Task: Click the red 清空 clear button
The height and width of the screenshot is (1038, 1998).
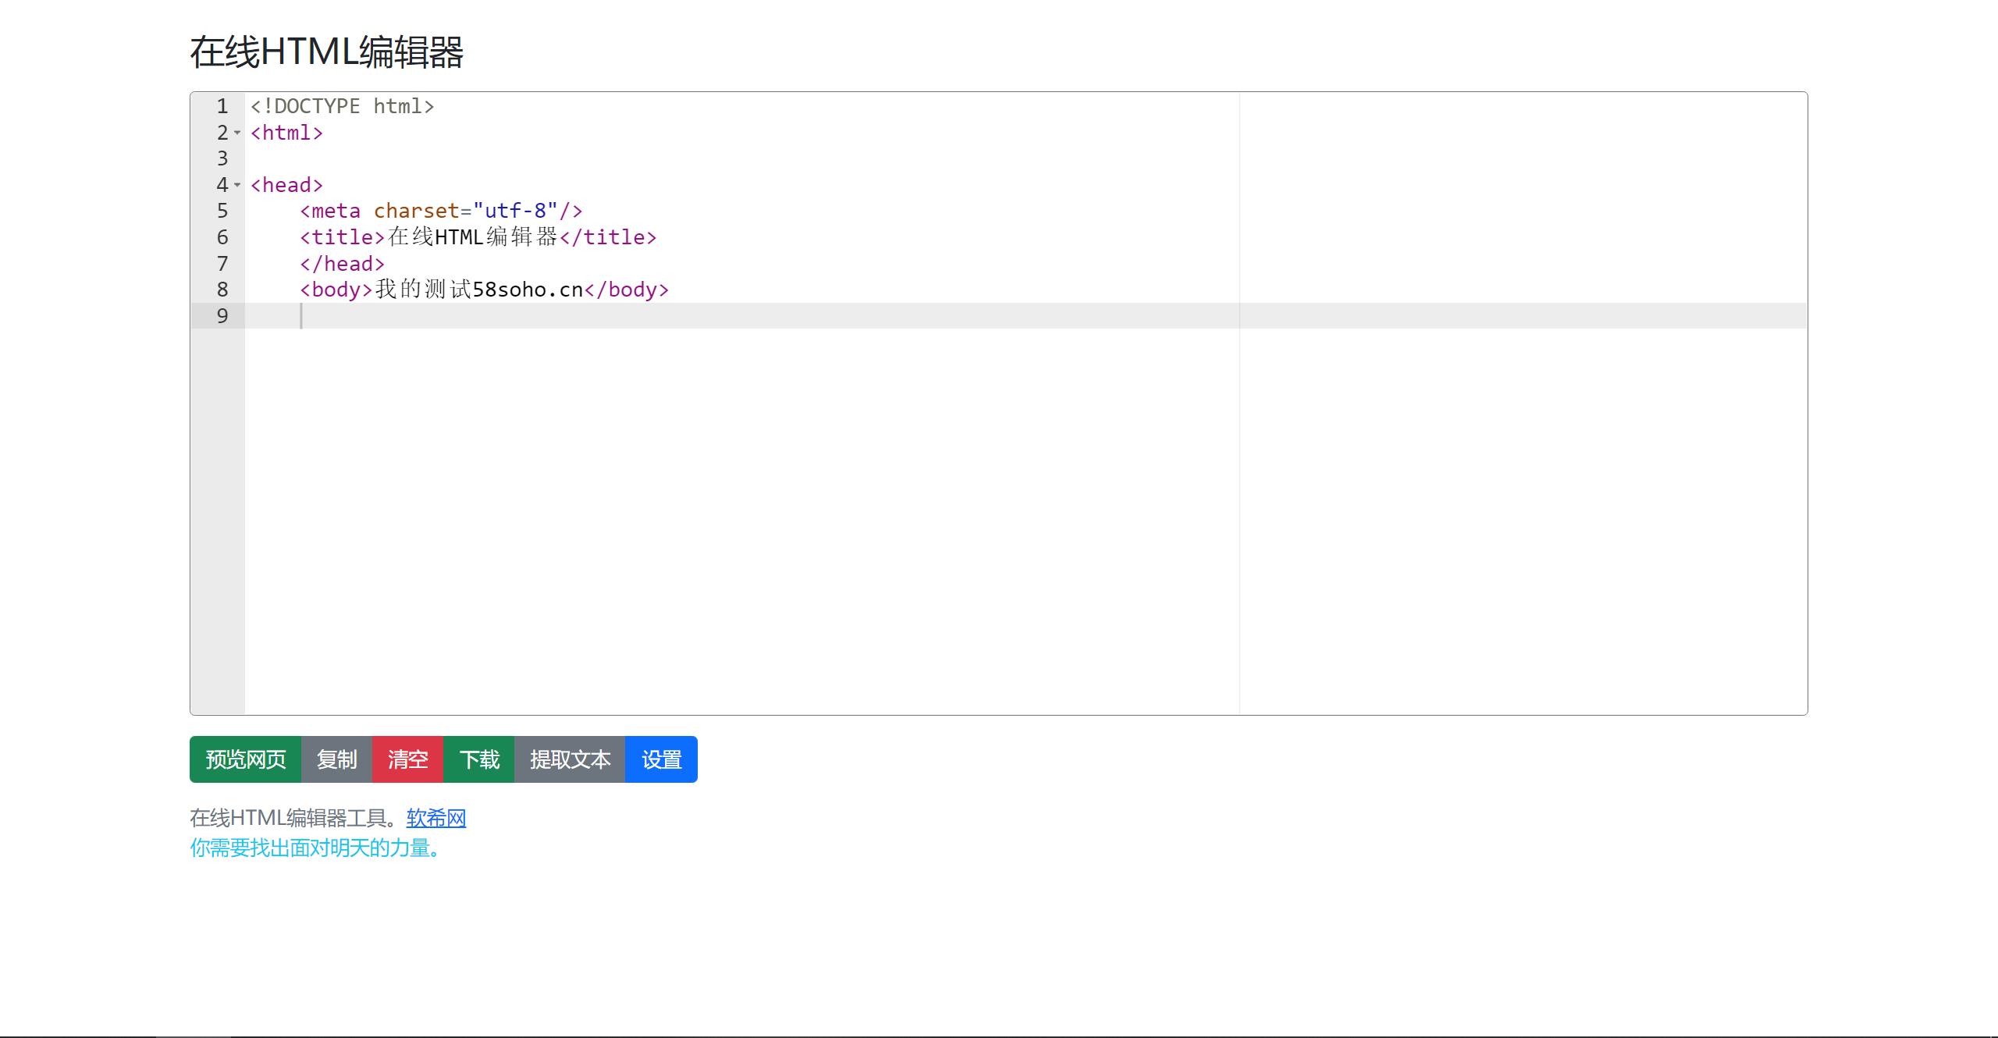Action: [x=407, y=759]
